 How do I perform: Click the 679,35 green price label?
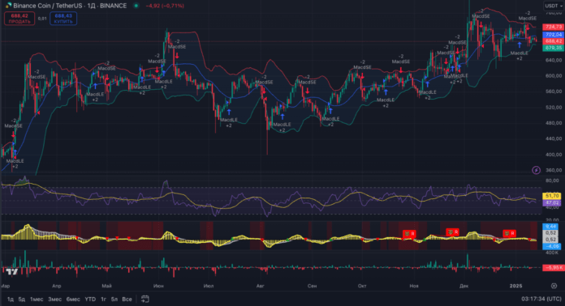pos(553,48)
